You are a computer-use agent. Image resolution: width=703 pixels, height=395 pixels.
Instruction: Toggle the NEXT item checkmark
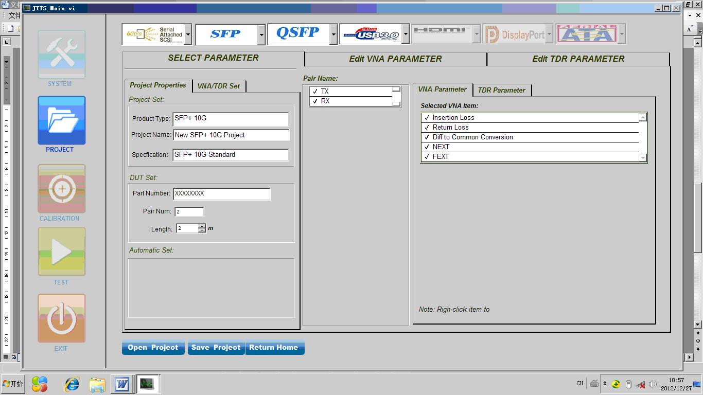point(427,147)
